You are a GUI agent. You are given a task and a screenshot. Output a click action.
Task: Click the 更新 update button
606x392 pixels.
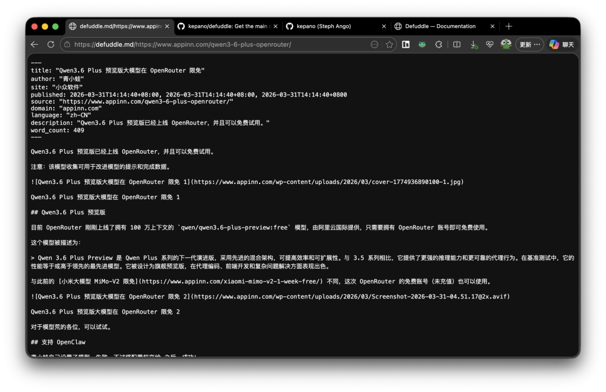[530, 44]
